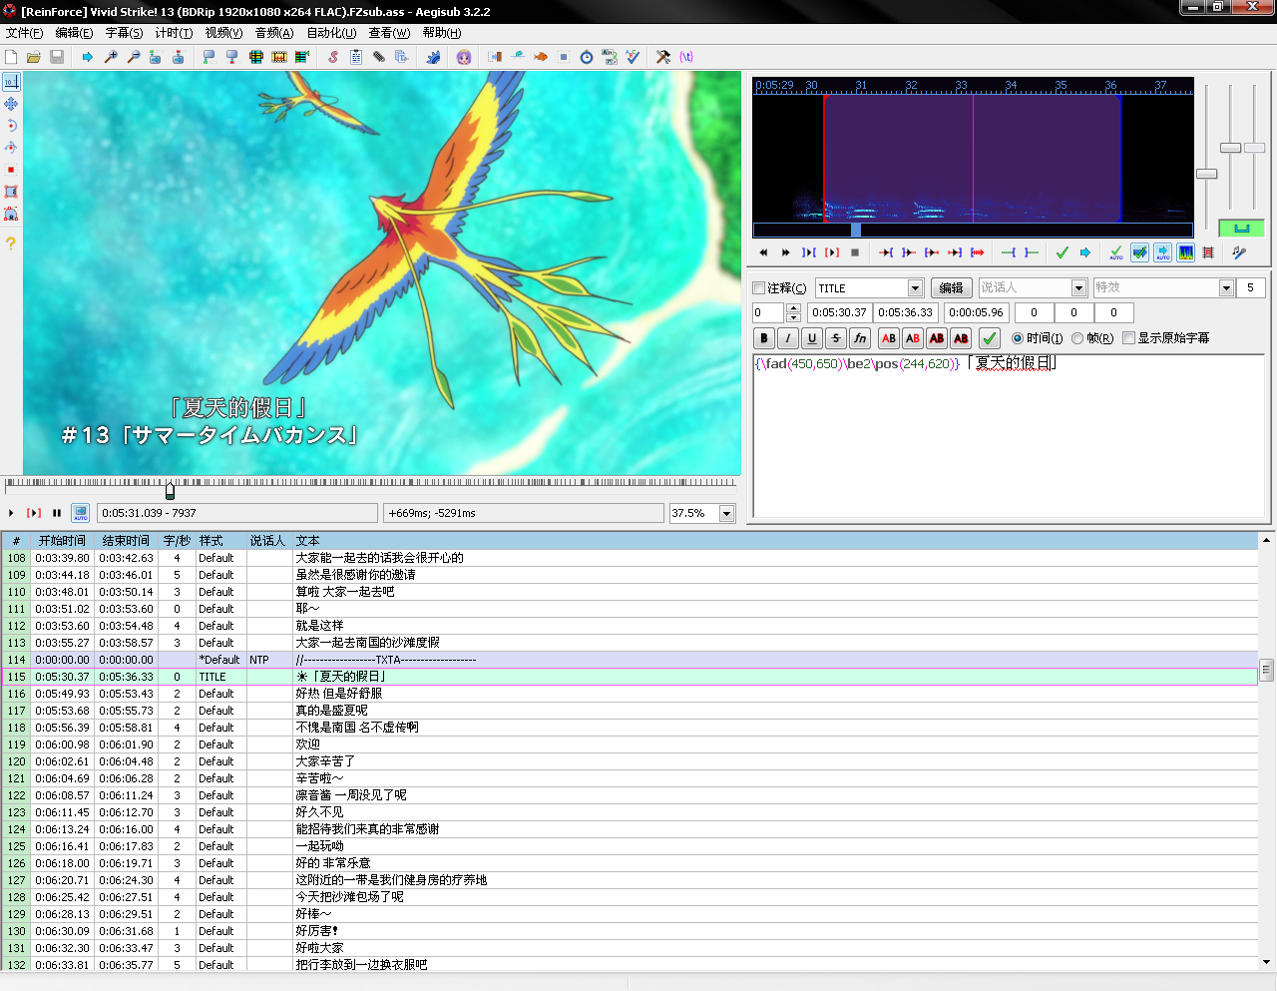This screenshot has width=1277, height=991.
Task: Toggle bold with the B button
Action: click(764, 338)
